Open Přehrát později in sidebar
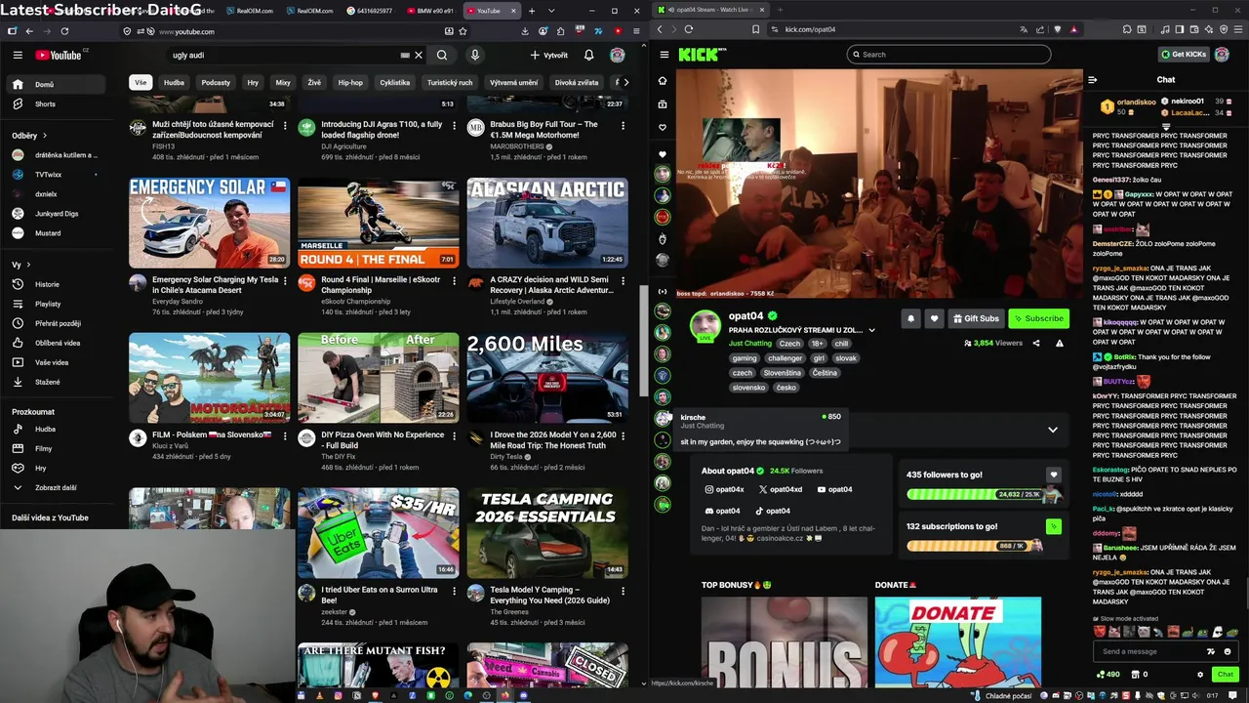1249x703 pixels. click(57, 323)
